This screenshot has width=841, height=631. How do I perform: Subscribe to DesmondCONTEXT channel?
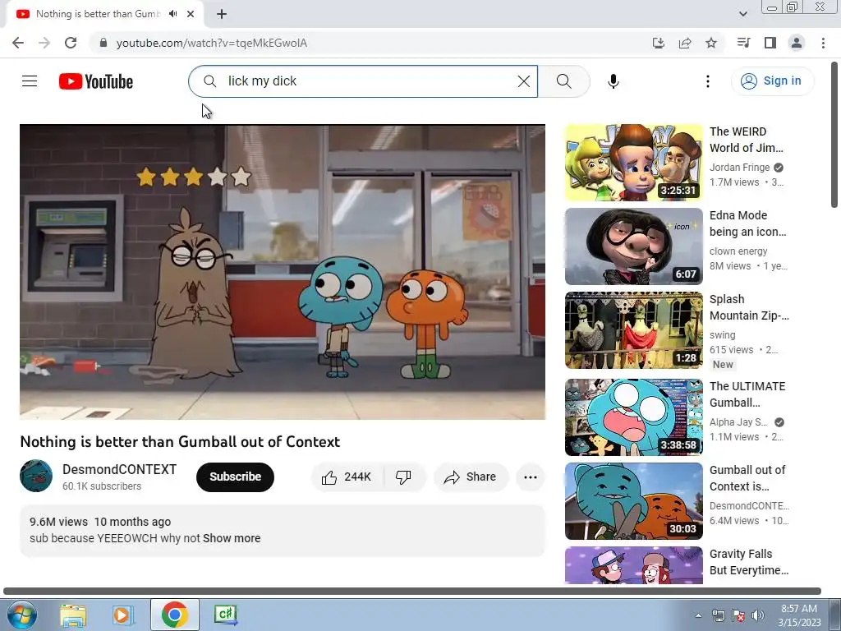[235, 477]
